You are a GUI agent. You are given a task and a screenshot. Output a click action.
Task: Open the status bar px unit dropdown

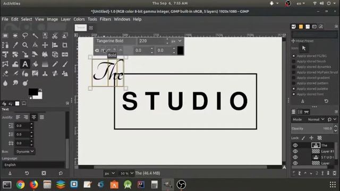(x=109, y=173)
